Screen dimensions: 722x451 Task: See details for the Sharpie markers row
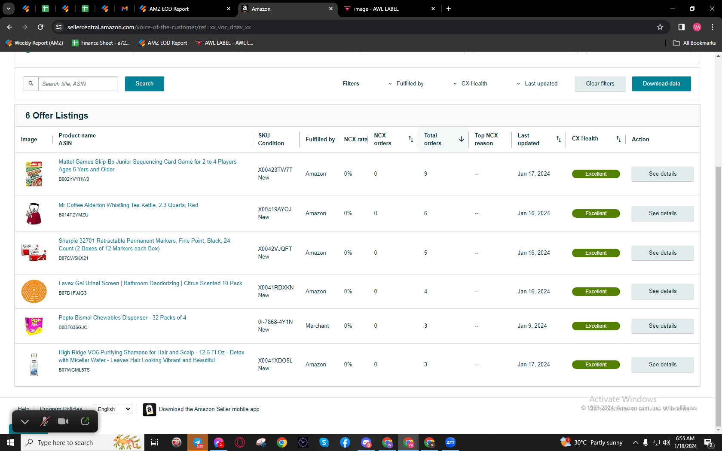coord(663,253)
